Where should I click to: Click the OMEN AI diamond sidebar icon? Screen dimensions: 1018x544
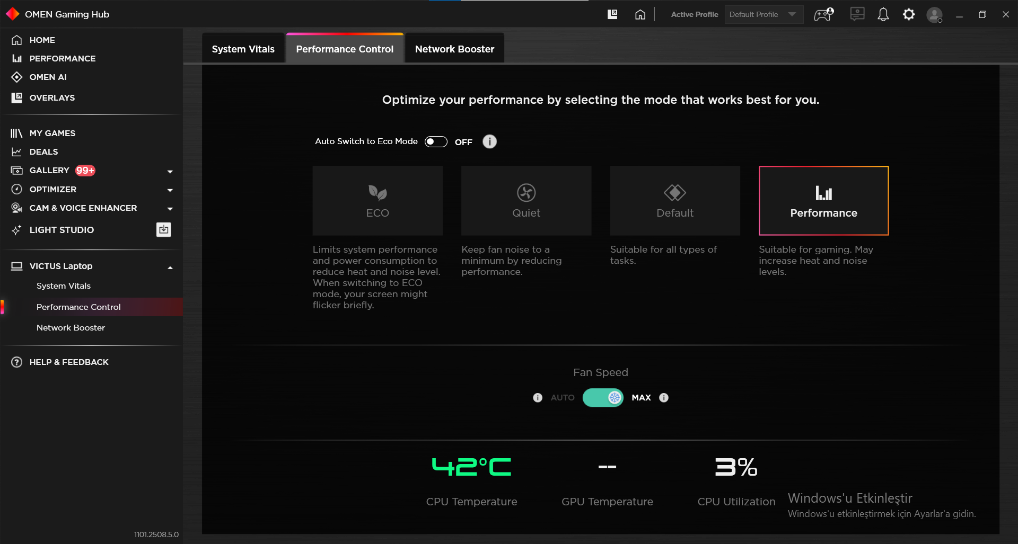pyautogui.click(x=17, y=77)
